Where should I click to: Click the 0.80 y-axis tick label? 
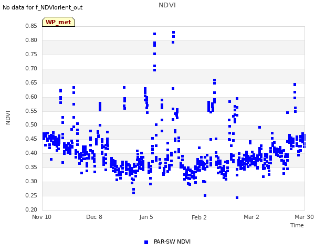point(31,40)
